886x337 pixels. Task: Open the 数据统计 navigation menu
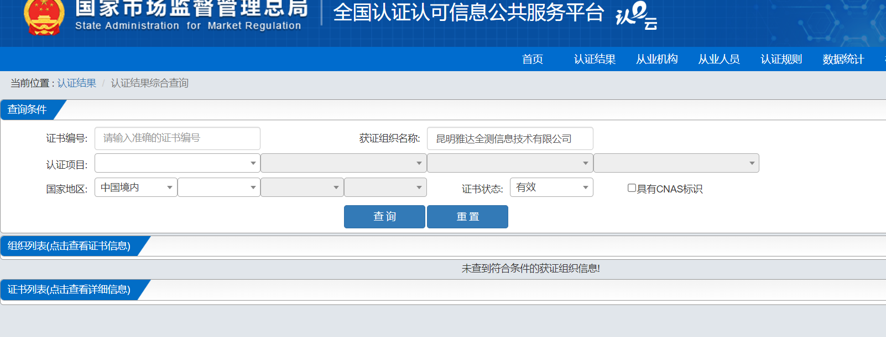pos(843,59)
